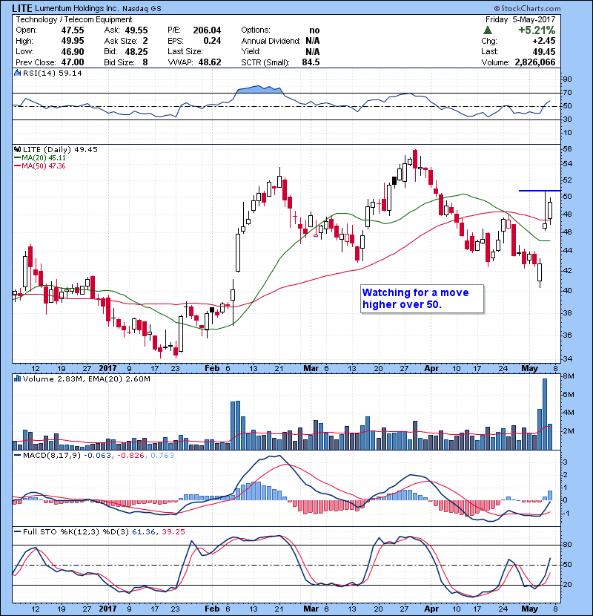Click the 2017 label on the price chart axis
Image resolution: width=593 pixels, height=616 pixels.
pos(108,369)
